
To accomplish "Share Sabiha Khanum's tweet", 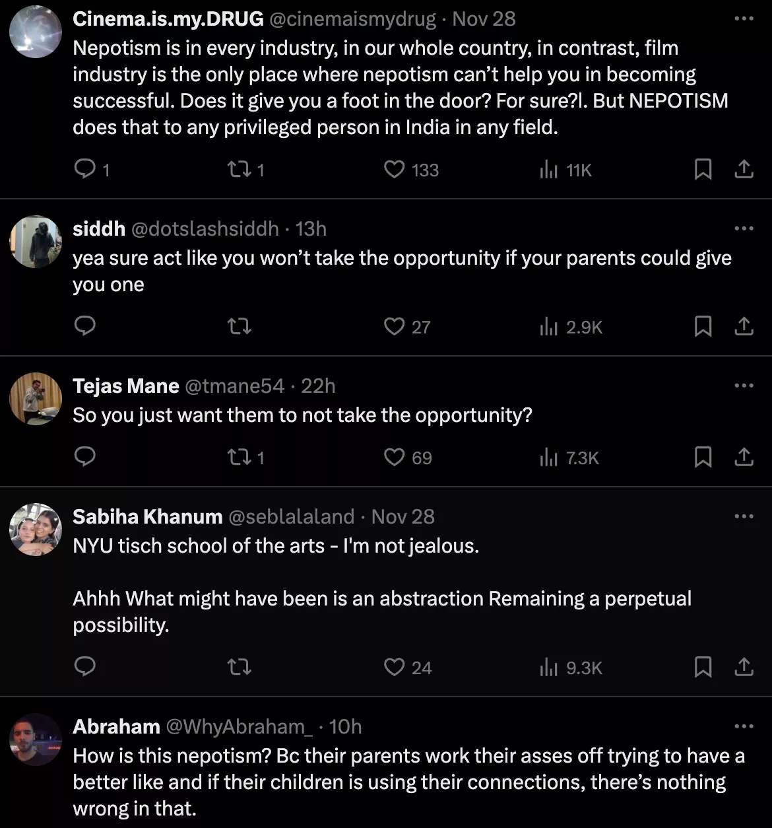I will (x=744, y=667).
